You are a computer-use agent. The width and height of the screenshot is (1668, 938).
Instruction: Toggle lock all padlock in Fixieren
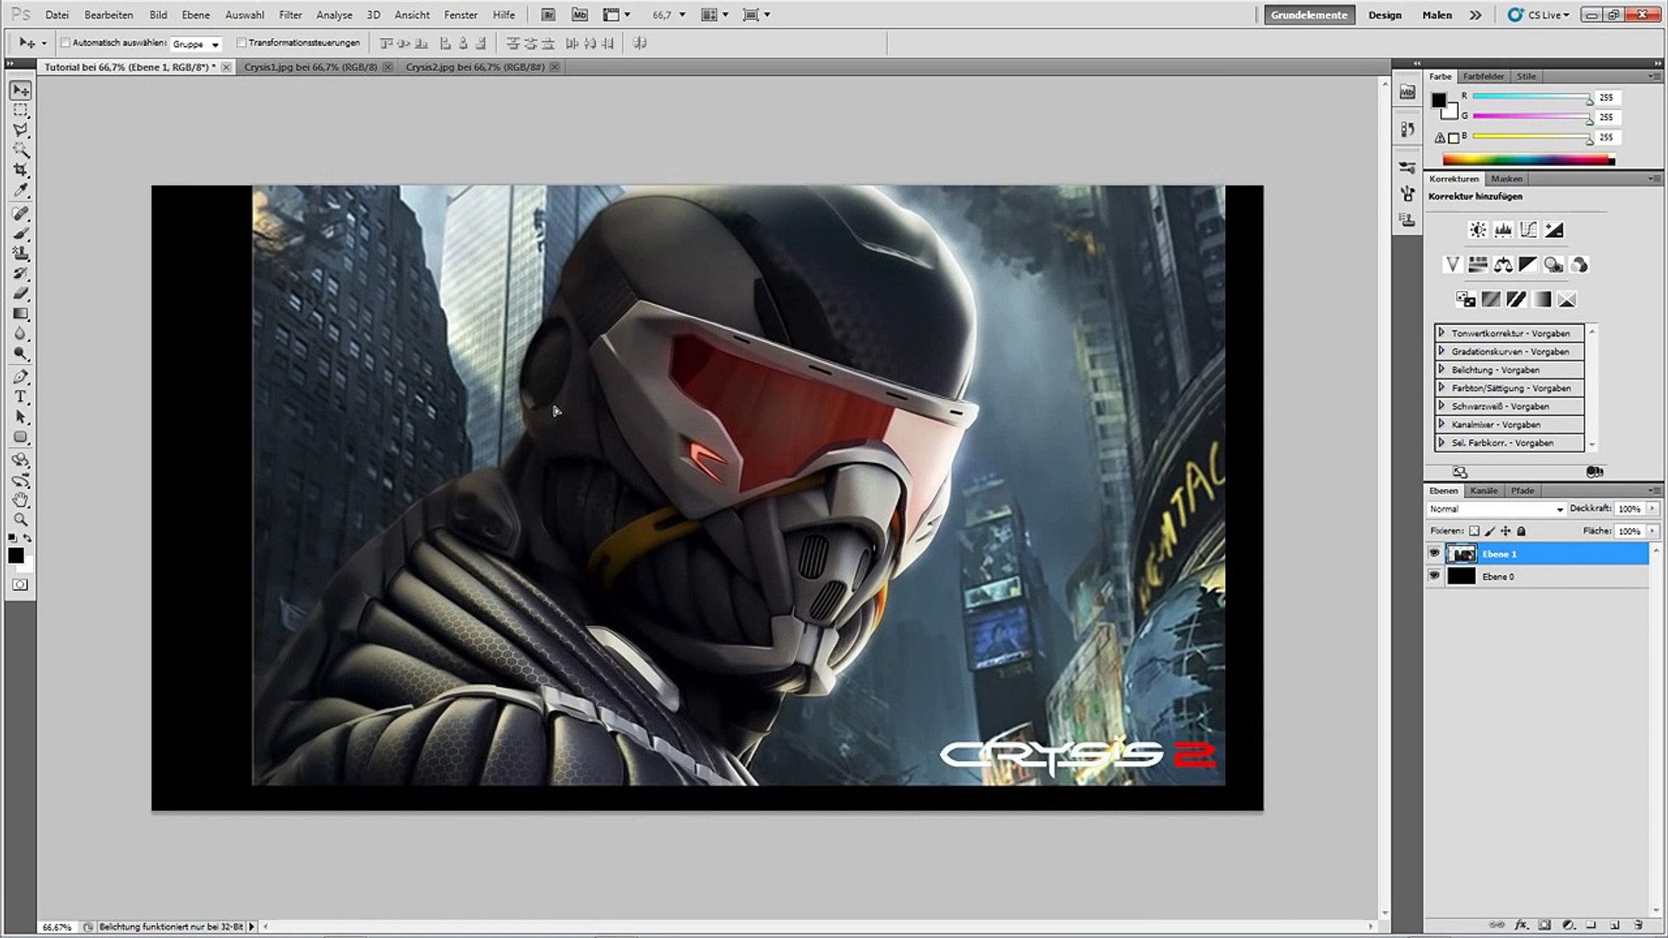click(x=1521, y=531)
